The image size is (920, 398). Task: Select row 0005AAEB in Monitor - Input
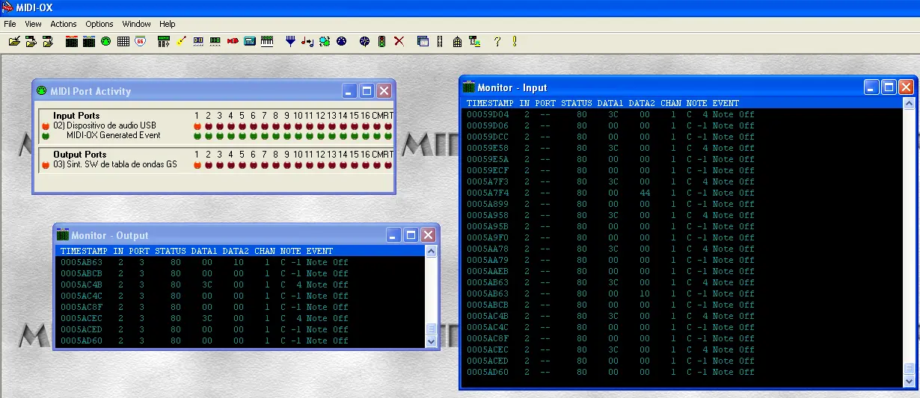(682, 271)
